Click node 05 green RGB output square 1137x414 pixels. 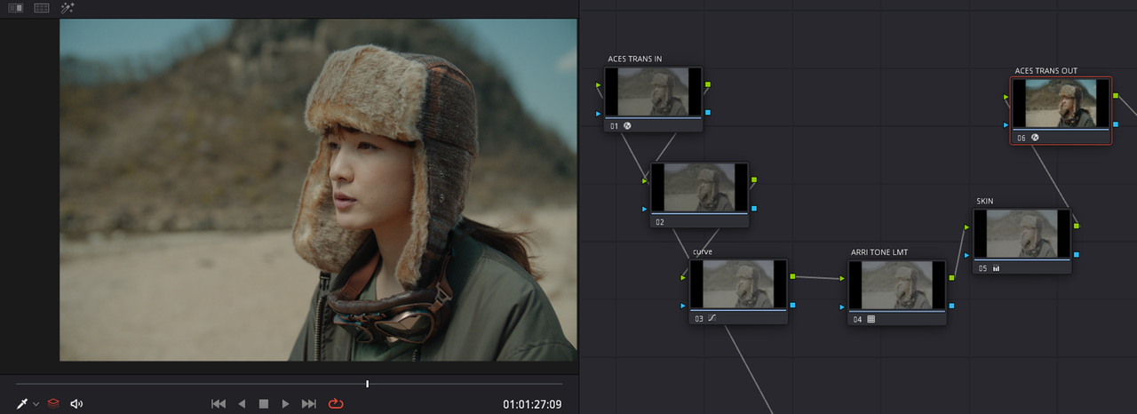[1076, 227]
